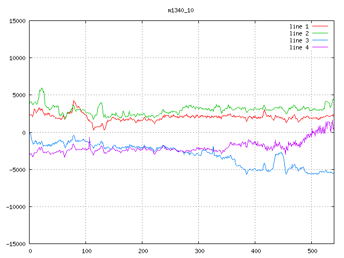Click the blue legend sample for line 3
Screen dimensions: 344x258
point(320,40)
